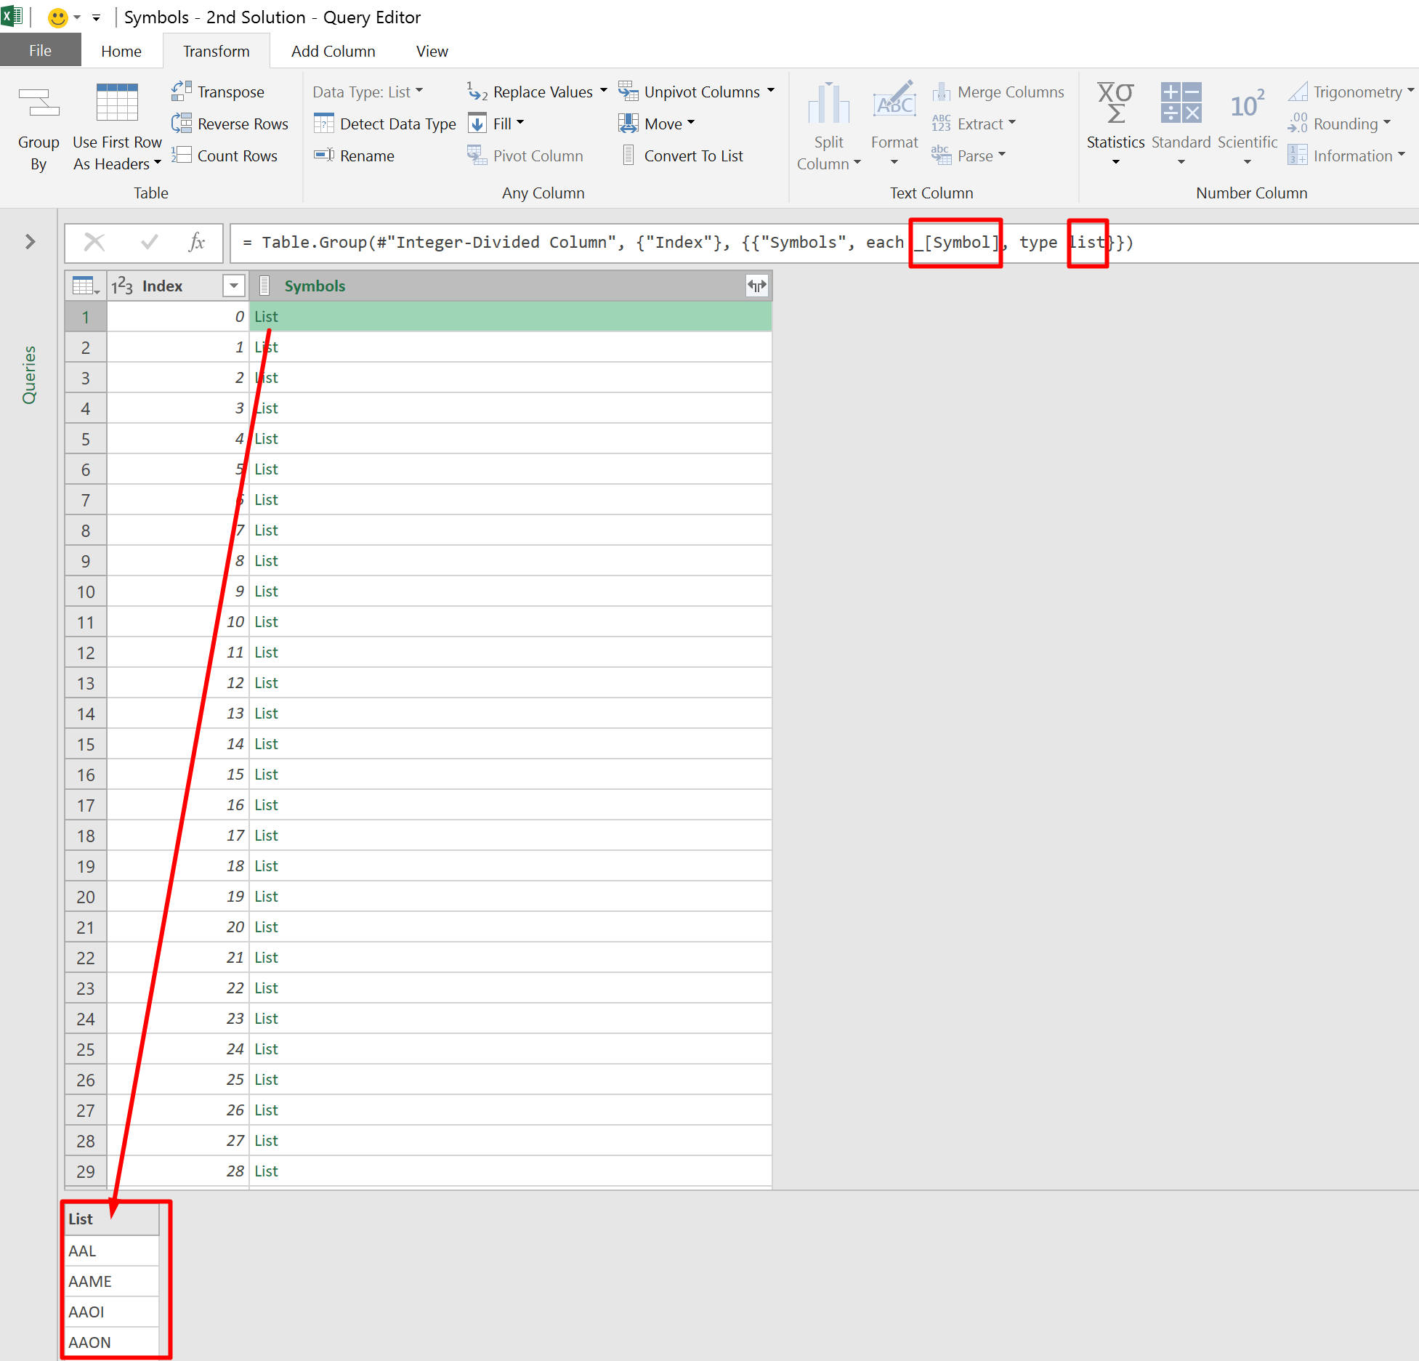The width and height of the screenshot is (1419, 1361).
Task: Switch to the Home tab
Action: point(121,51)
